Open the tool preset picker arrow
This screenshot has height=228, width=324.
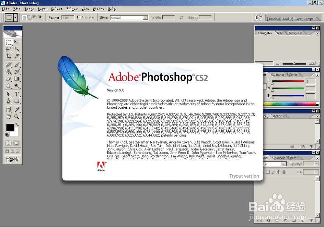15,18
